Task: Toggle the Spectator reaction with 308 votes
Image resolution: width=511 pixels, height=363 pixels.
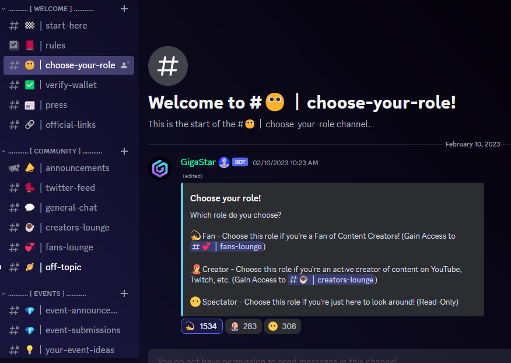Action: (282, 326)
